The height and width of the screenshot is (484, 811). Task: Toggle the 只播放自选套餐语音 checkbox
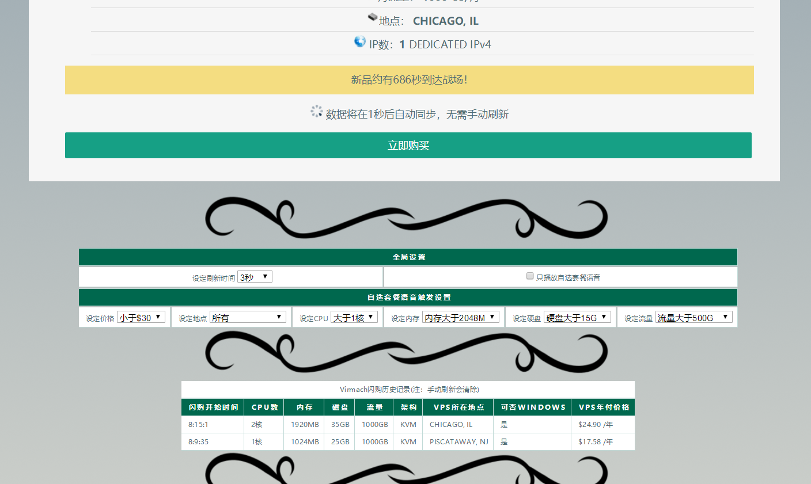tap(530, 276)
